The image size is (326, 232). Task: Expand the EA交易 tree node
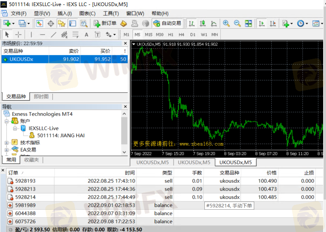point(6,150)
